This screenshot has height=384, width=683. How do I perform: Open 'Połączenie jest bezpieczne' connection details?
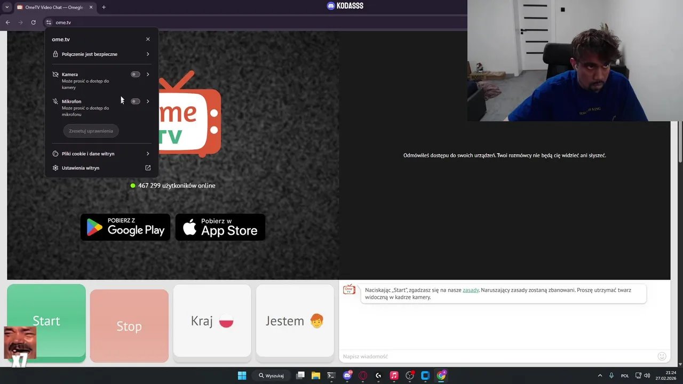101,54
